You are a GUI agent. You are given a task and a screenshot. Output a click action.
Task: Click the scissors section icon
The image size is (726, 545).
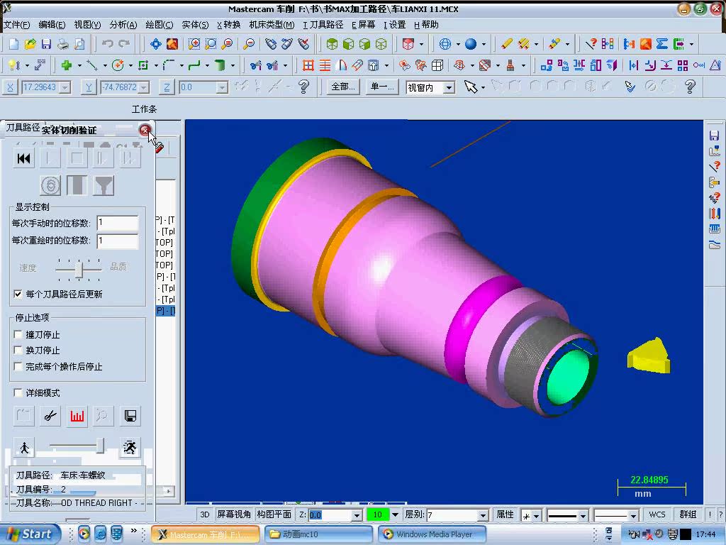pos(50,416)
